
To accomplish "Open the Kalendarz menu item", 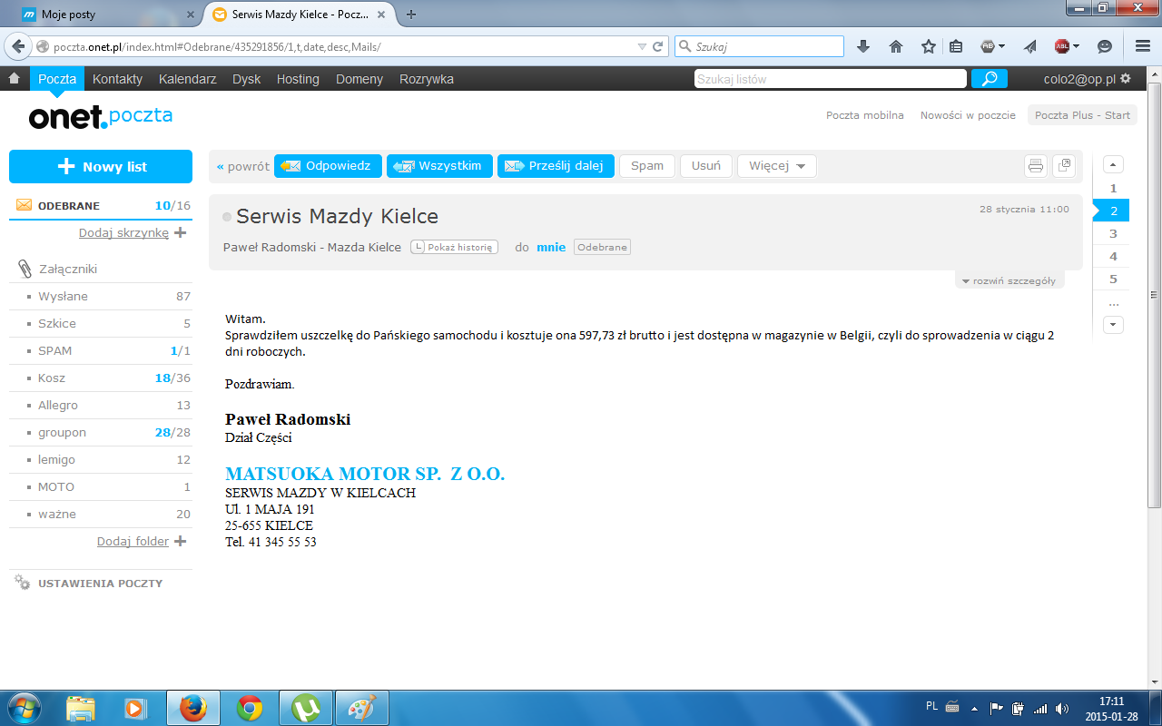I will pyautogui.click(x=187, y=79).
